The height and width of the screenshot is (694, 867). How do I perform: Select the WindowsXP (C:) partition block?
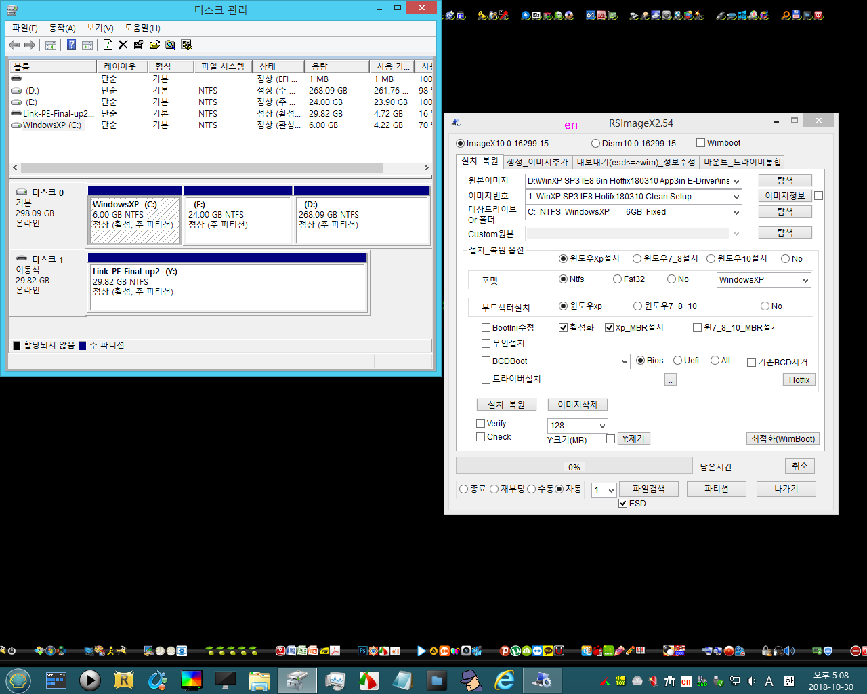(x=135, y=220)
